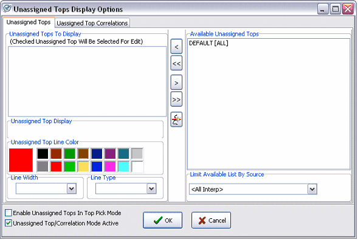Click the single left arrow move button
Image resolution: width=358 pixels, height=240 pixels.
click(x=176, y=47)
